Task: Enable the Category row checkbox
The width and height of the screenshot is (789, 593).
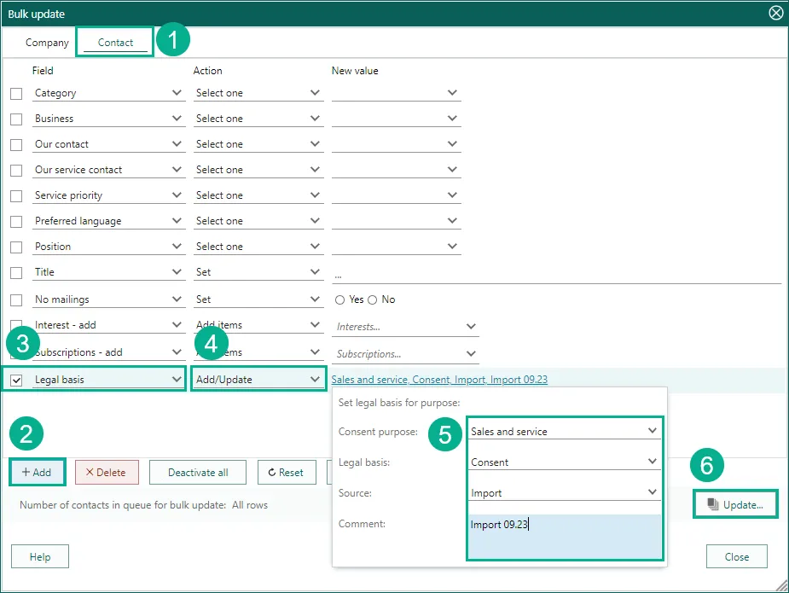Action: 16,94
